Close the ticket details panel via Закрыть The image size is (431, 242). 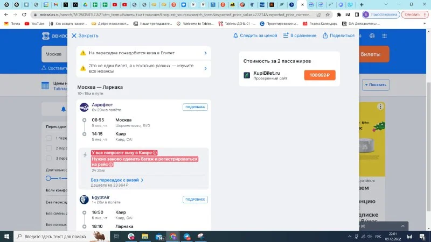click(85, 35)
